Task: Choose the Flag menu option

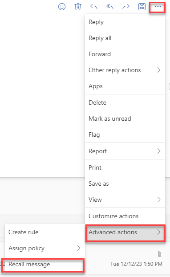Action: tap(125, 134)
